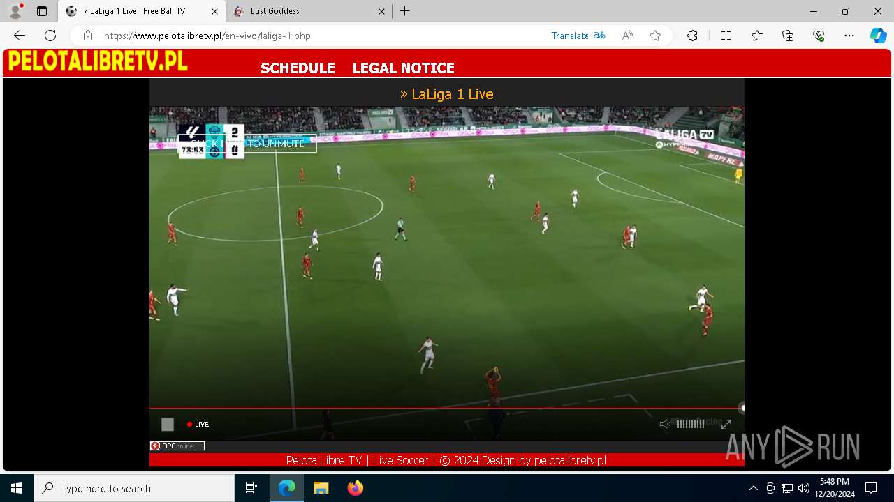894x502 pixels.
Task: Stop the live video playback
Action: point(168,424)
